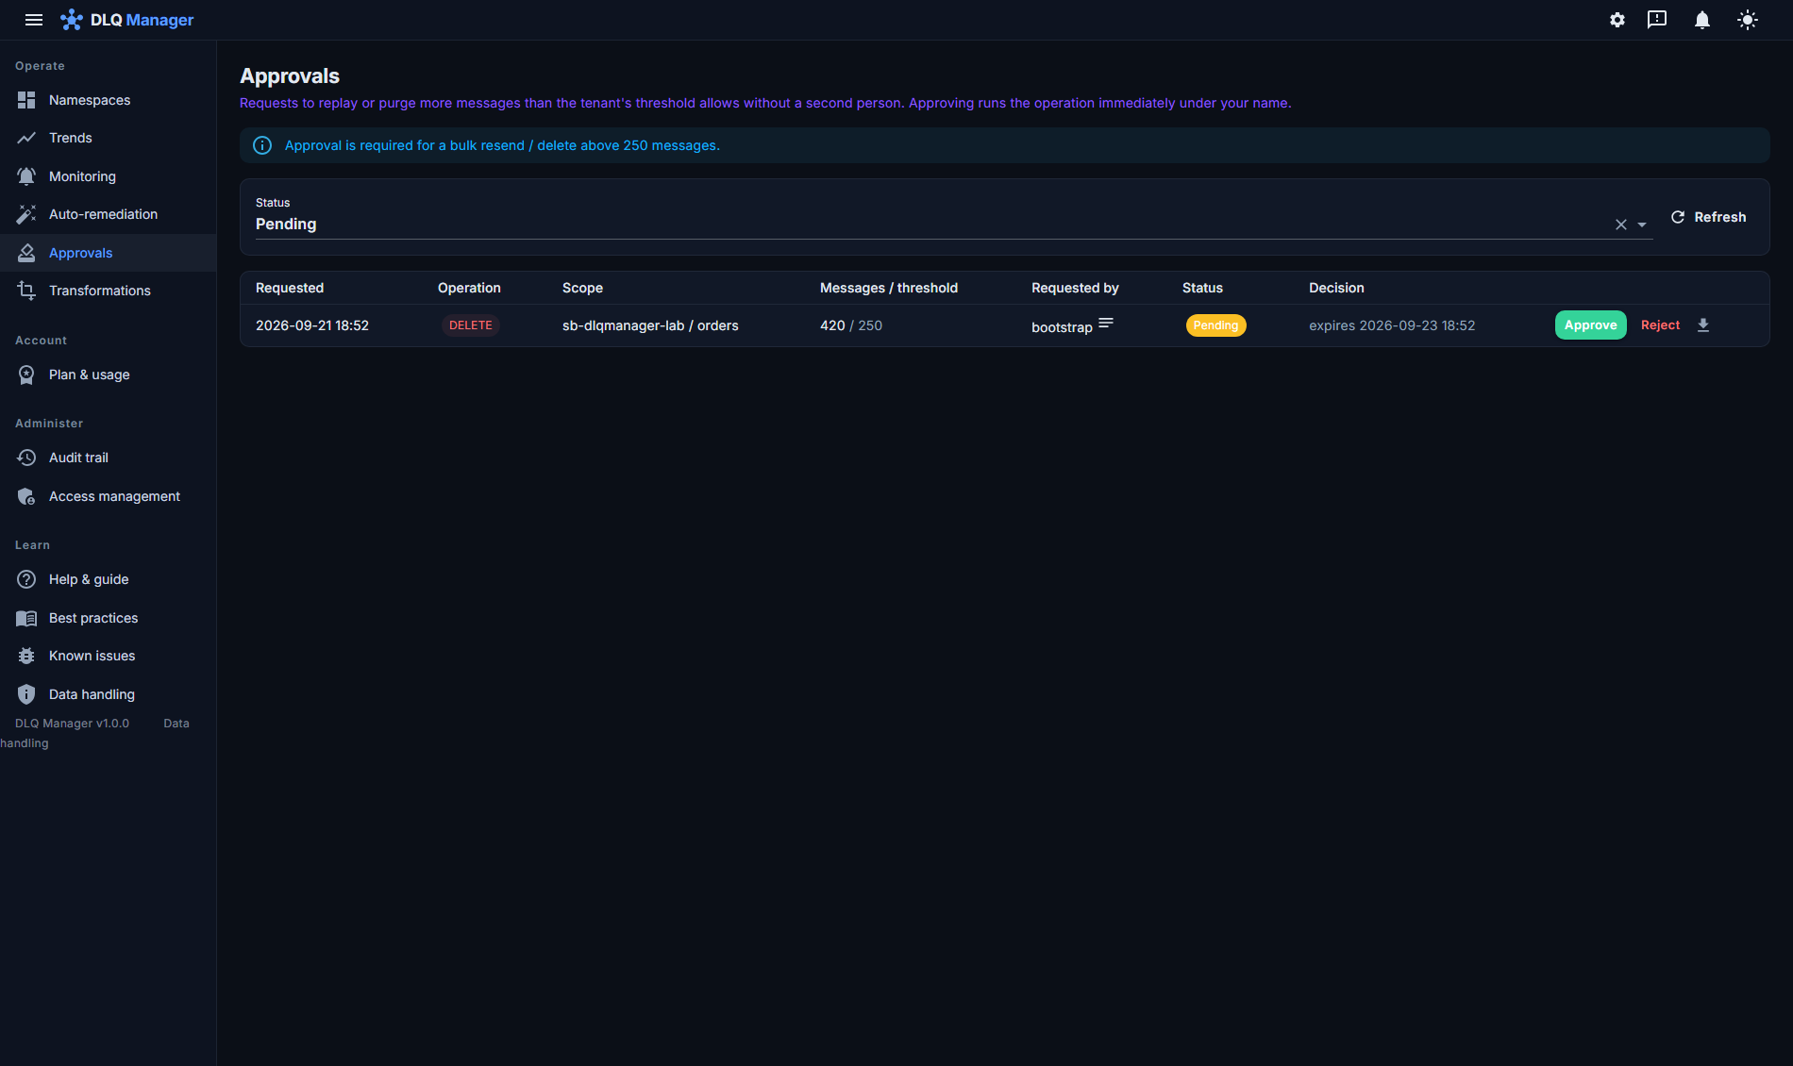Click the Requested column header
This screenshot has width=1793, height=1066.
290,288
